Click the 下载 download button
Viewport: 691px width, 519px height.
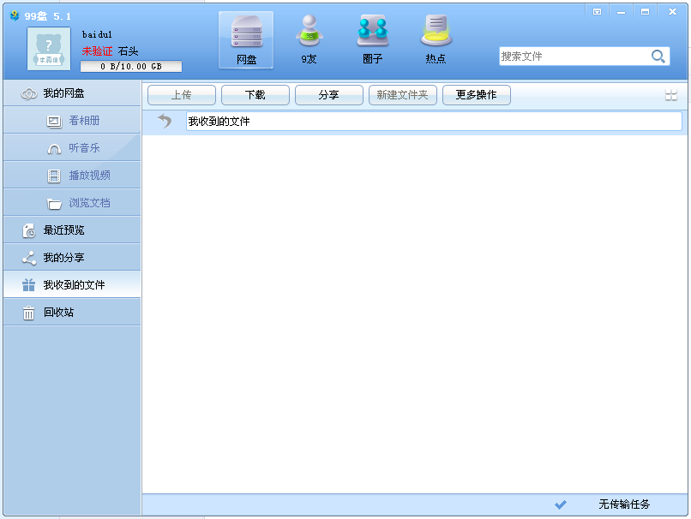pos(255,95)
